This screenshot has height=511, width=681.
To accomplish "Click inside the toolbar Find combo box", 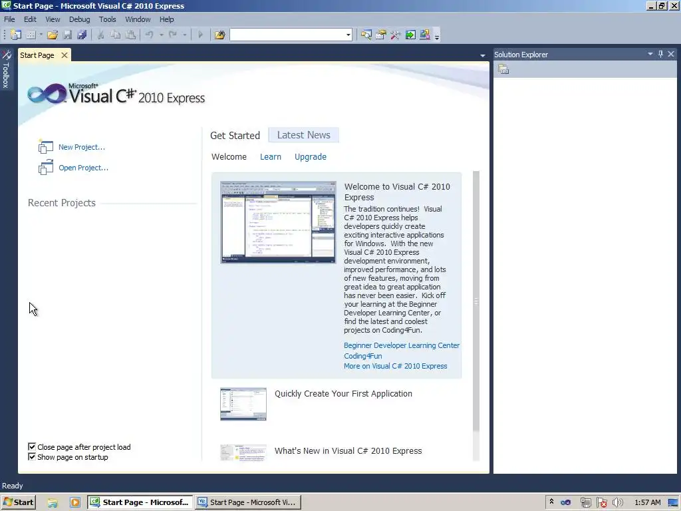I will [x=287, y=35].
